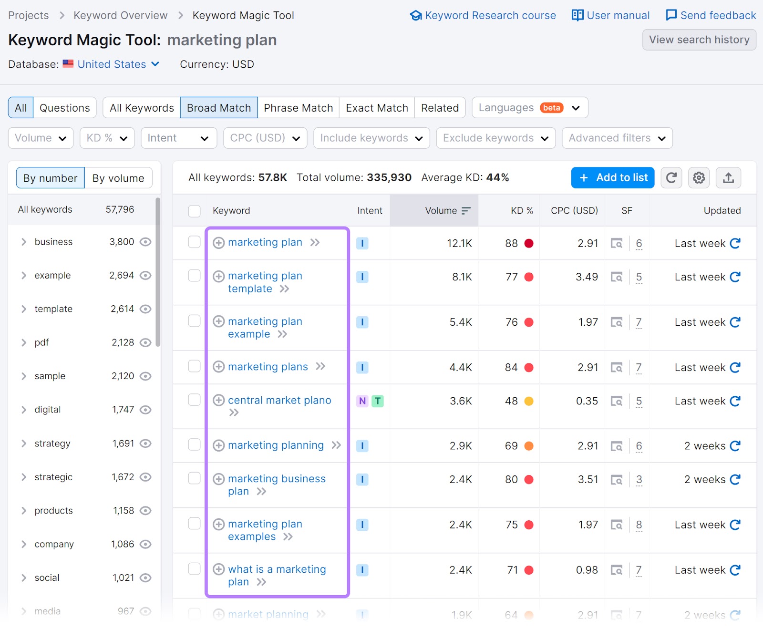Screen dimensions: 763x629
Task: Open table settings via gear icon
Action: pyautogui.click(x=699, y=177)
